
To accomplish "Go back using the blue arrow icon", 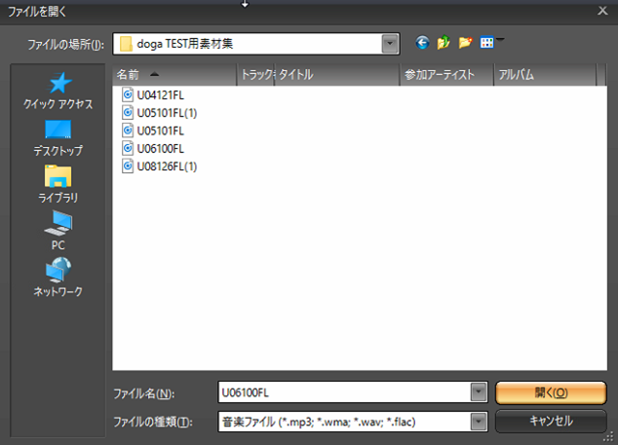I will click(x=422, y=43).
